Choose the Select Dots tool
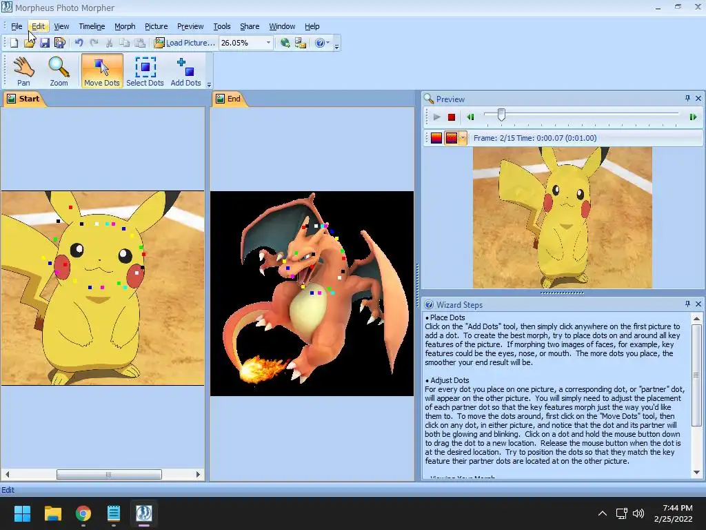This screenshot has height=530, width=706. click(x=145, y=71)
